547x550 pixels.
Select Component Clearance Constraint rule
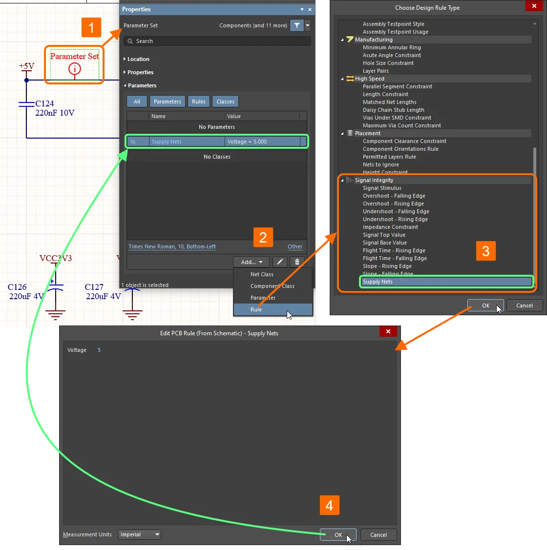click(404, 141)
